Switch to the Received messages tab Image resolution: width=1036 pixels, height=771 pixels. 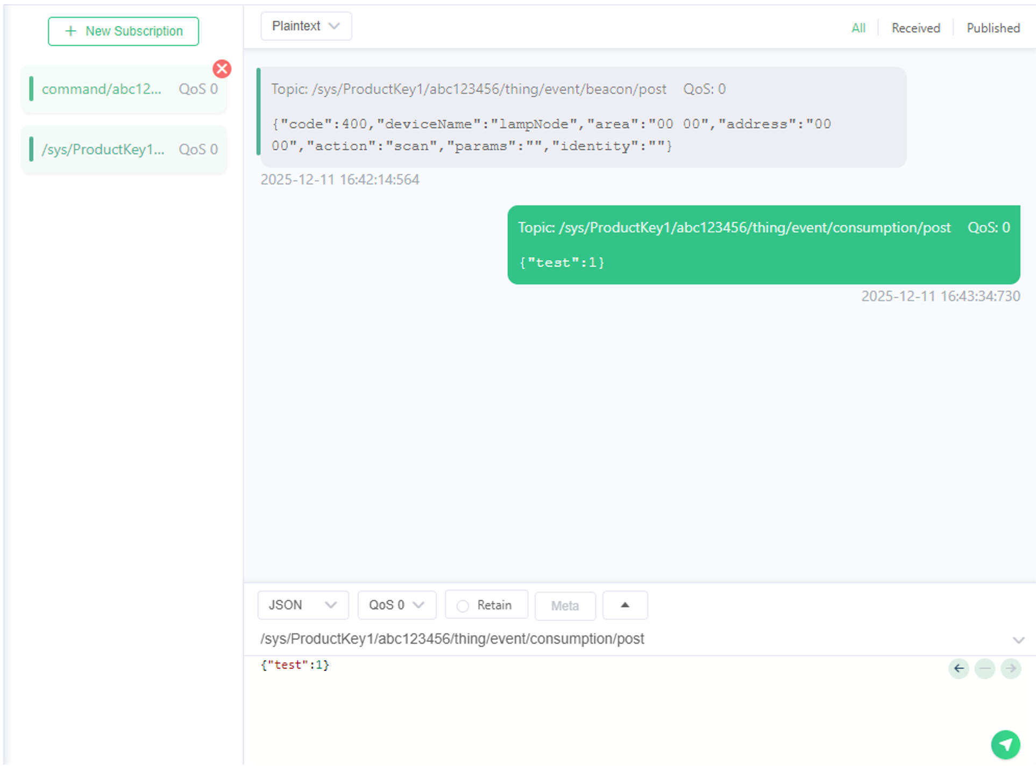tap(916, 28)
